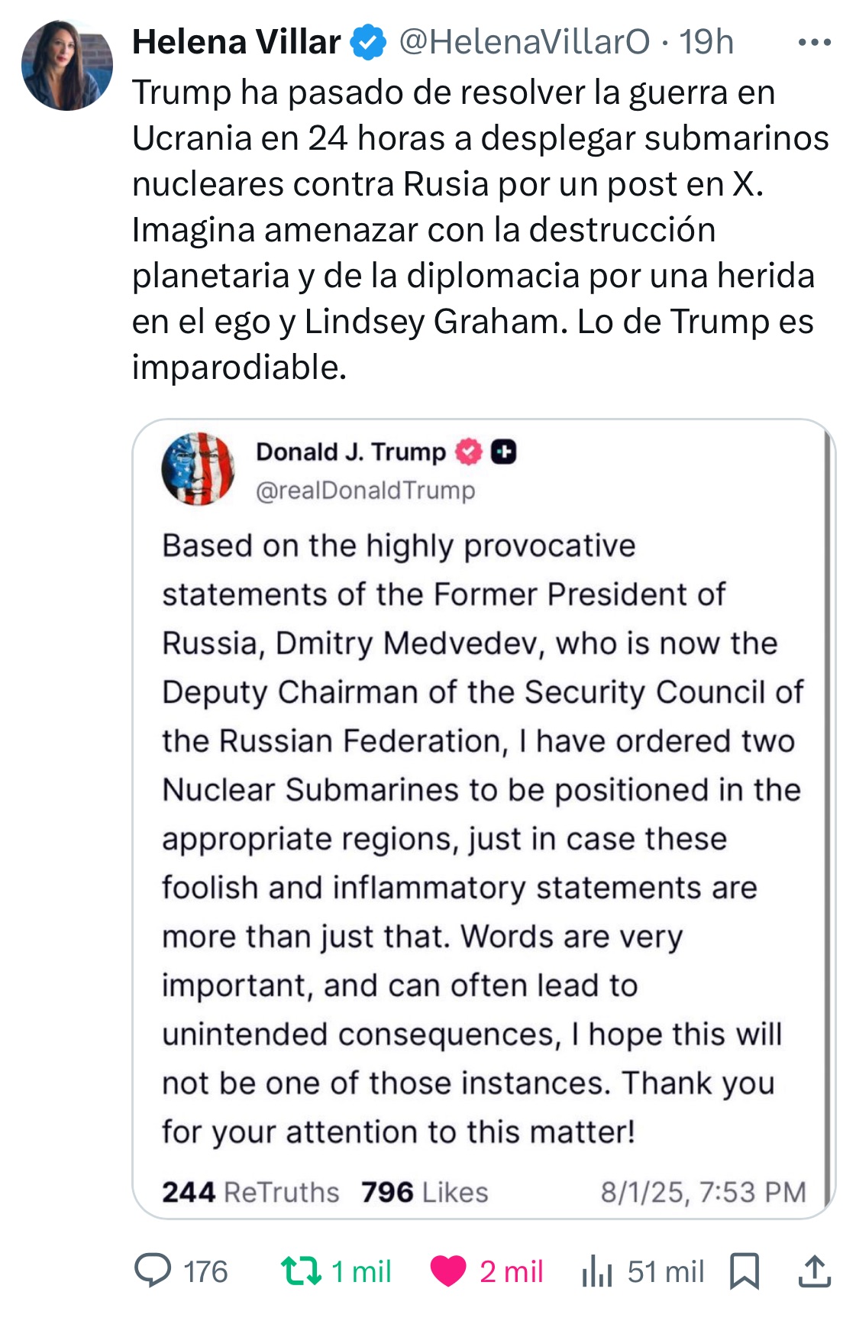Click the red verified badge on Trump
The height and width of the screenshot is (1321, 856).
(x=470, y=452)
